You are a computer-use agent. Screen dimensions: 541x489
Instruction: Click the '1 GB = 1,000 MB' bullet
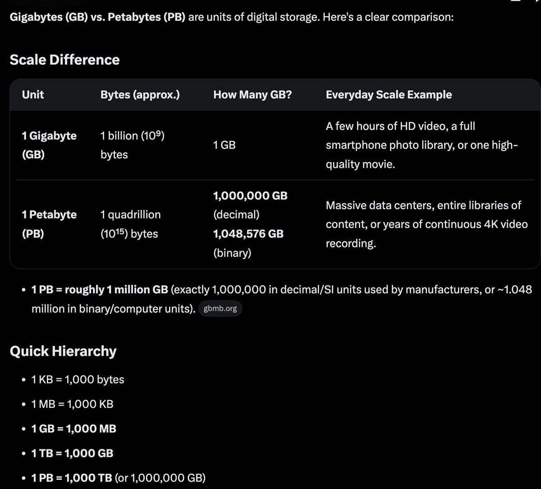point(74,429)
